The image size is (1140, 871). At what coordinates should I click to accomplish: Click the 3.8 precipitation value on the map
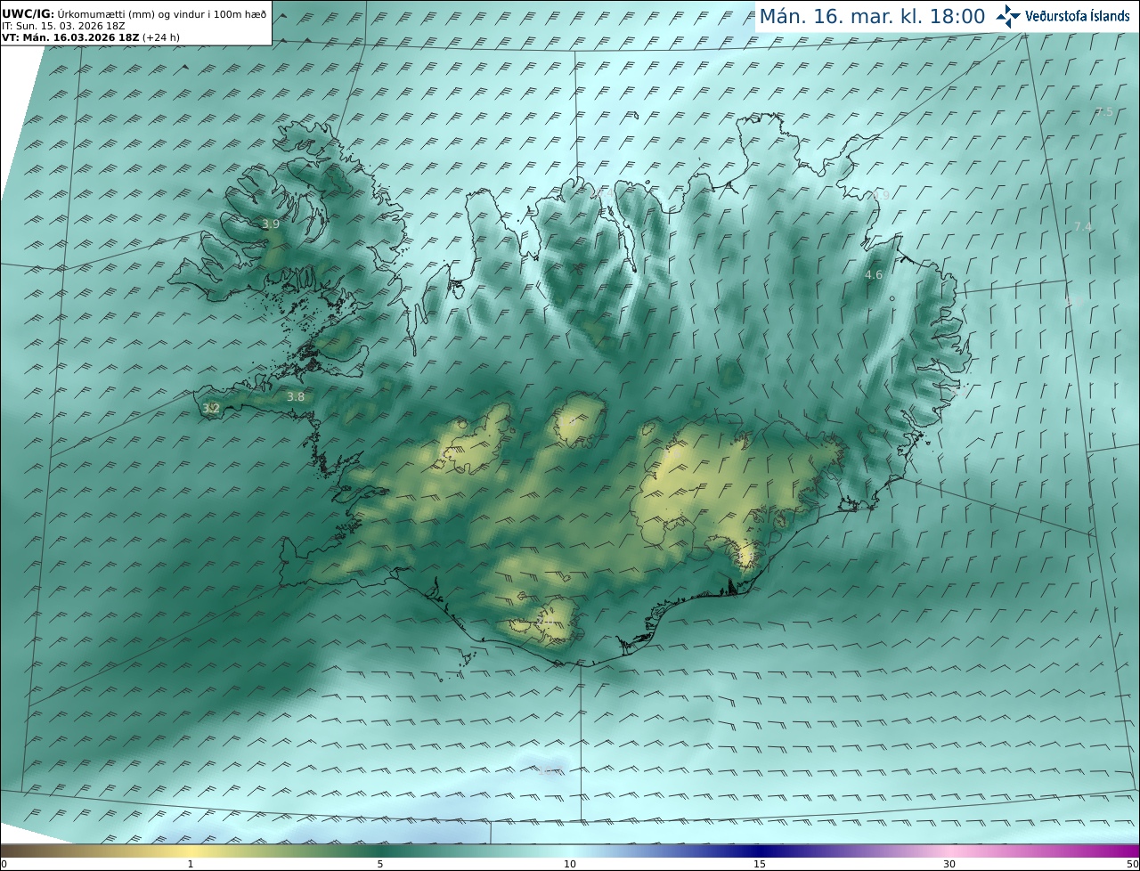(296, 397)
